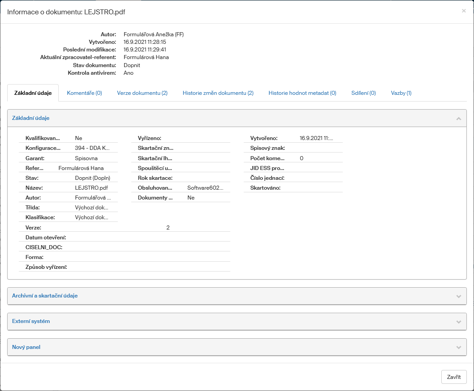This screenshot has width=474, height=391.
Task: Show the Vazby (1) tab
Action: tap(401, 93)
